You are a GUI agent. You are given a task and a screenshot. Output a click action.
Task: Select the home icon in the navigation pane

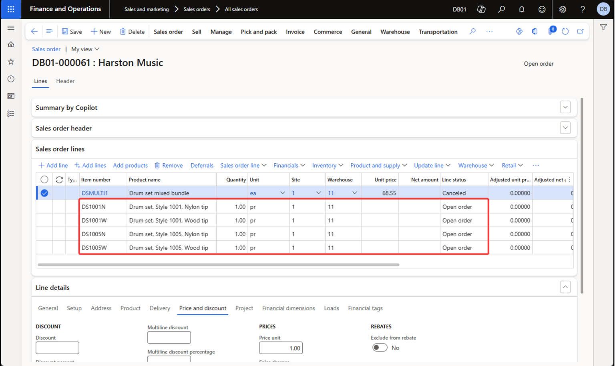11,44
